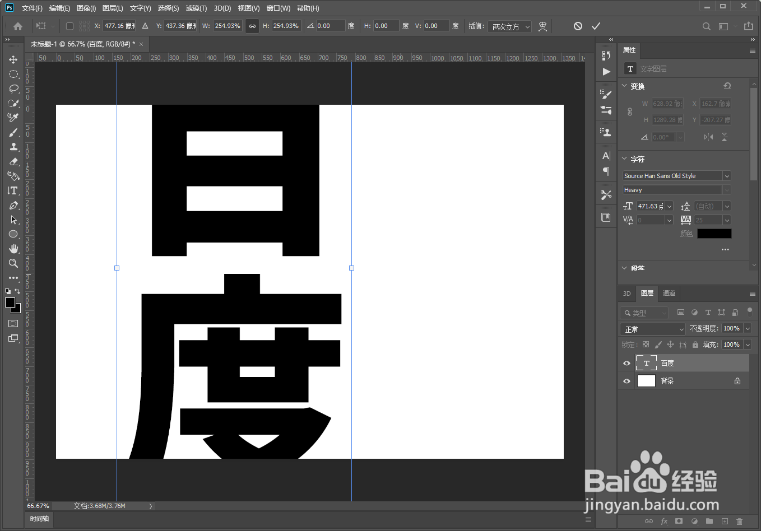761x531 pixels.
Task: Create a new group folder icon
Action: (x=709, y=521)
